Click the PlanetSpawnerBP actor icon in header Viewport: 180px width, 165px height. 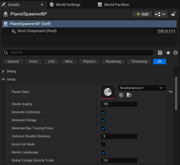point(6,14)
